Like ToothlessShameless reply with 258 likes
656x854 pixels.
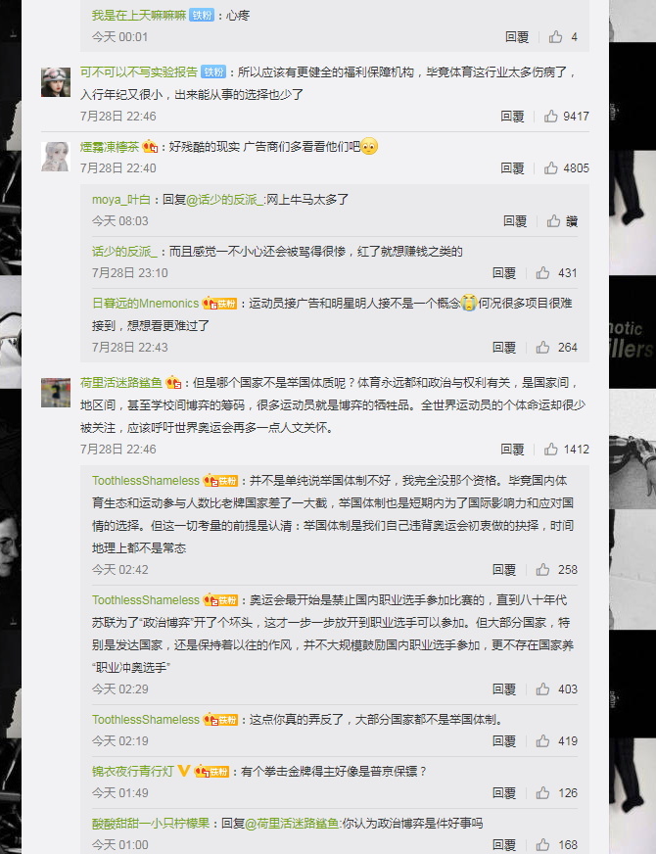pos(542,570)
